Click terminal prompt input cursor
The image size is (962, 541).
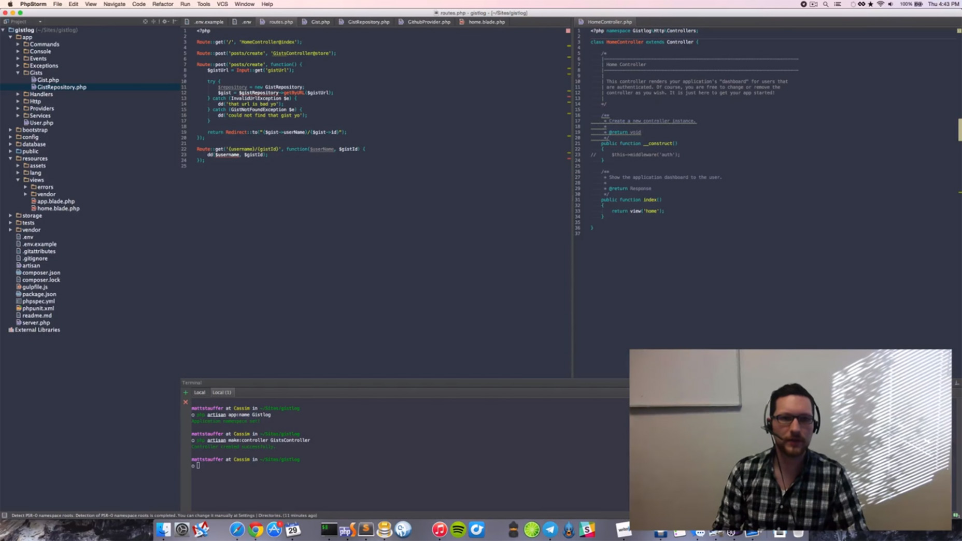pos(198,466)
